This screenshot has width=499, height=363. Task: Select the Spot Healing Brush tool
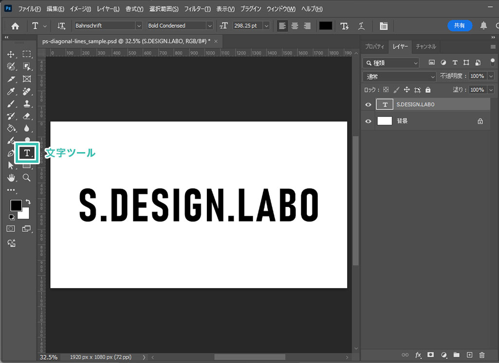pos(27,91)
